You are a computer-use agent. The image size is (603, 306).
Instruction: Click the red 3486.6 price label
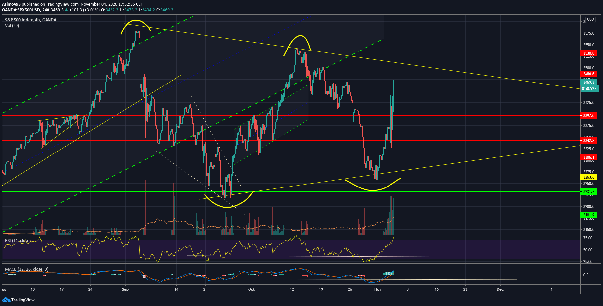click(588, 74)
